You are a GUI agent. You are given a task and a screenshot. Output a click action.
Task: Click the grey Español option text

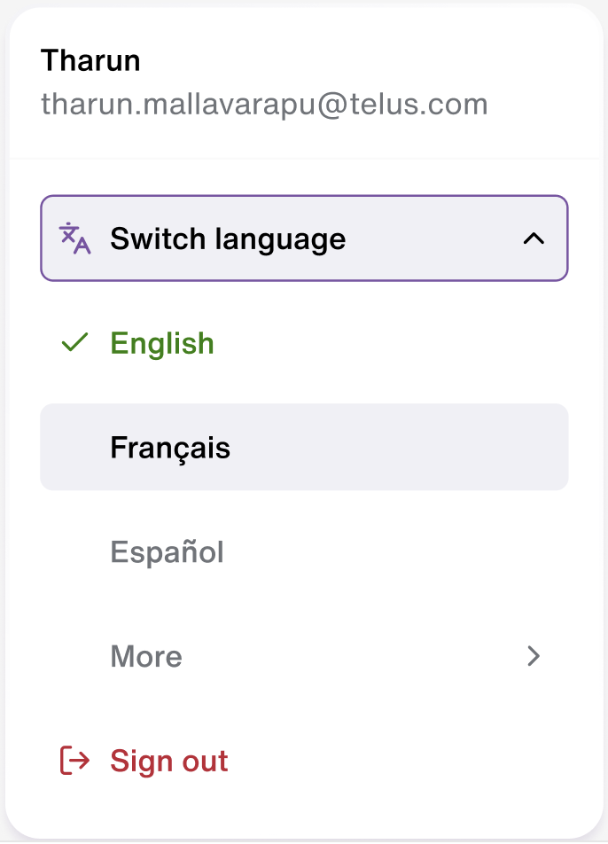click(167, 551)
